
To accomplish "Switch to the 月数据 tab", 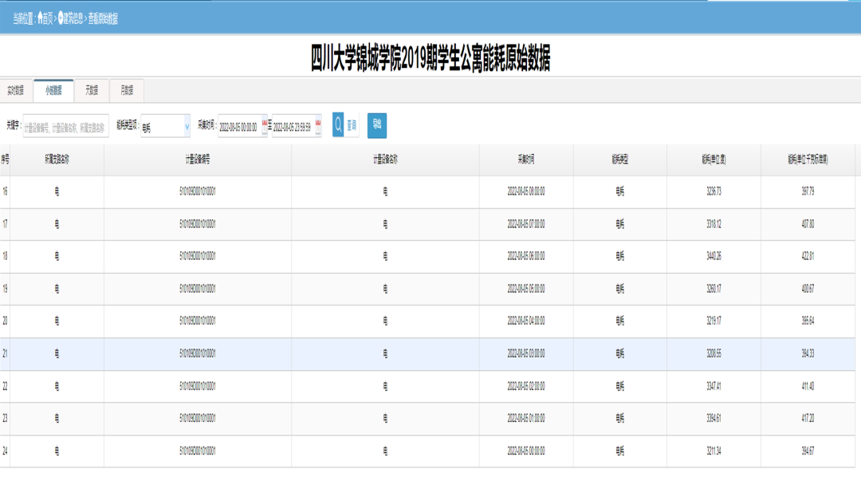I will click(x=127, y=91).
